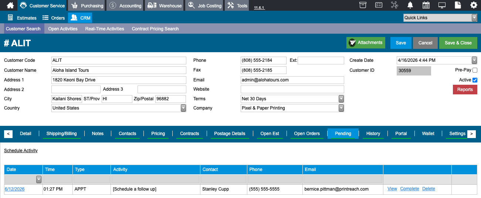The image size is (481, 198).
Task: Open the Accounting module
Action: pos(125,6)
